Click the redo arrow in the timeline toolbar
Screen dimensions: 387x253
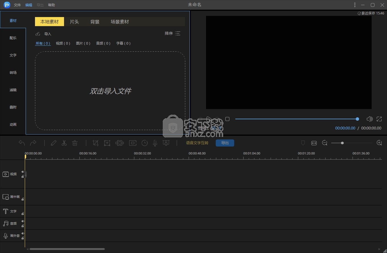33,143
